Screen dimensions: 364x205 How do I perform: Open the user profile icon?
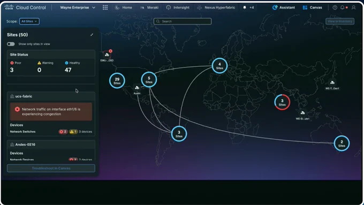[x=353, y=7]
